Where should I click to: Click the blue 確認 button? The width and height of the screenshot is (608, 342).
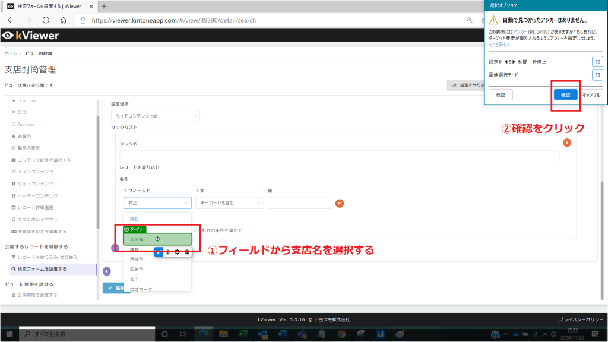point(565,95)
